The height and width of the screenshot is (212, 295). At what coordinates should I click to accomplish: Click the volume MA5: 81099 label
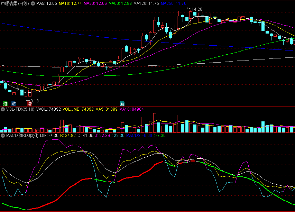[107, 109]
